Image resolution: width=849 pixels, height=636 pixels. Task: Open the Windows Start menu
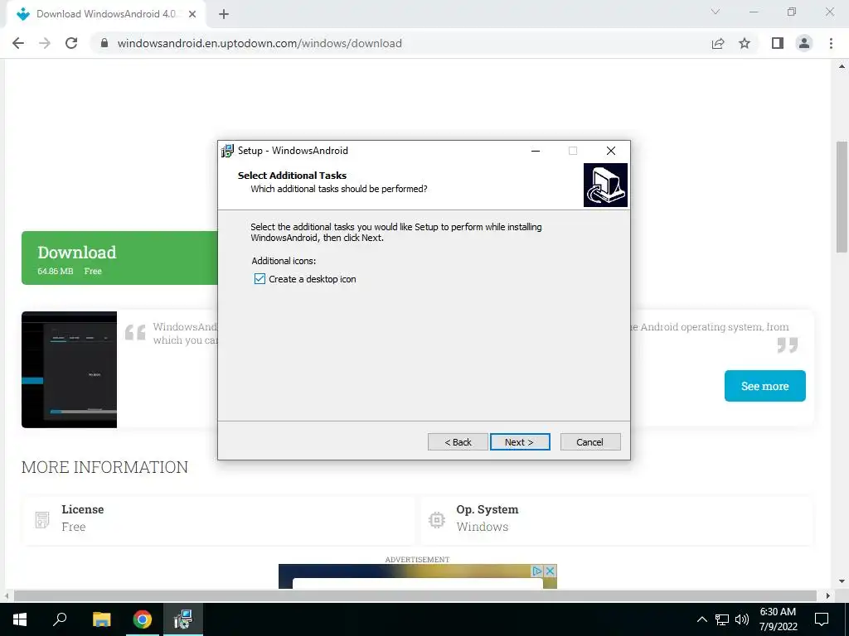click(20, 619)
